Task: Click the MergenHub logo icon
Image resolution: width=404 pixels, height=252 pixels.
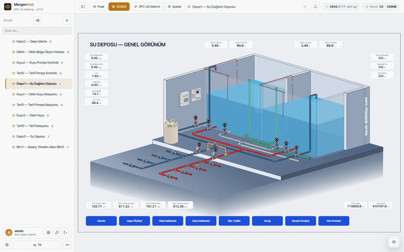Action: 8,7
